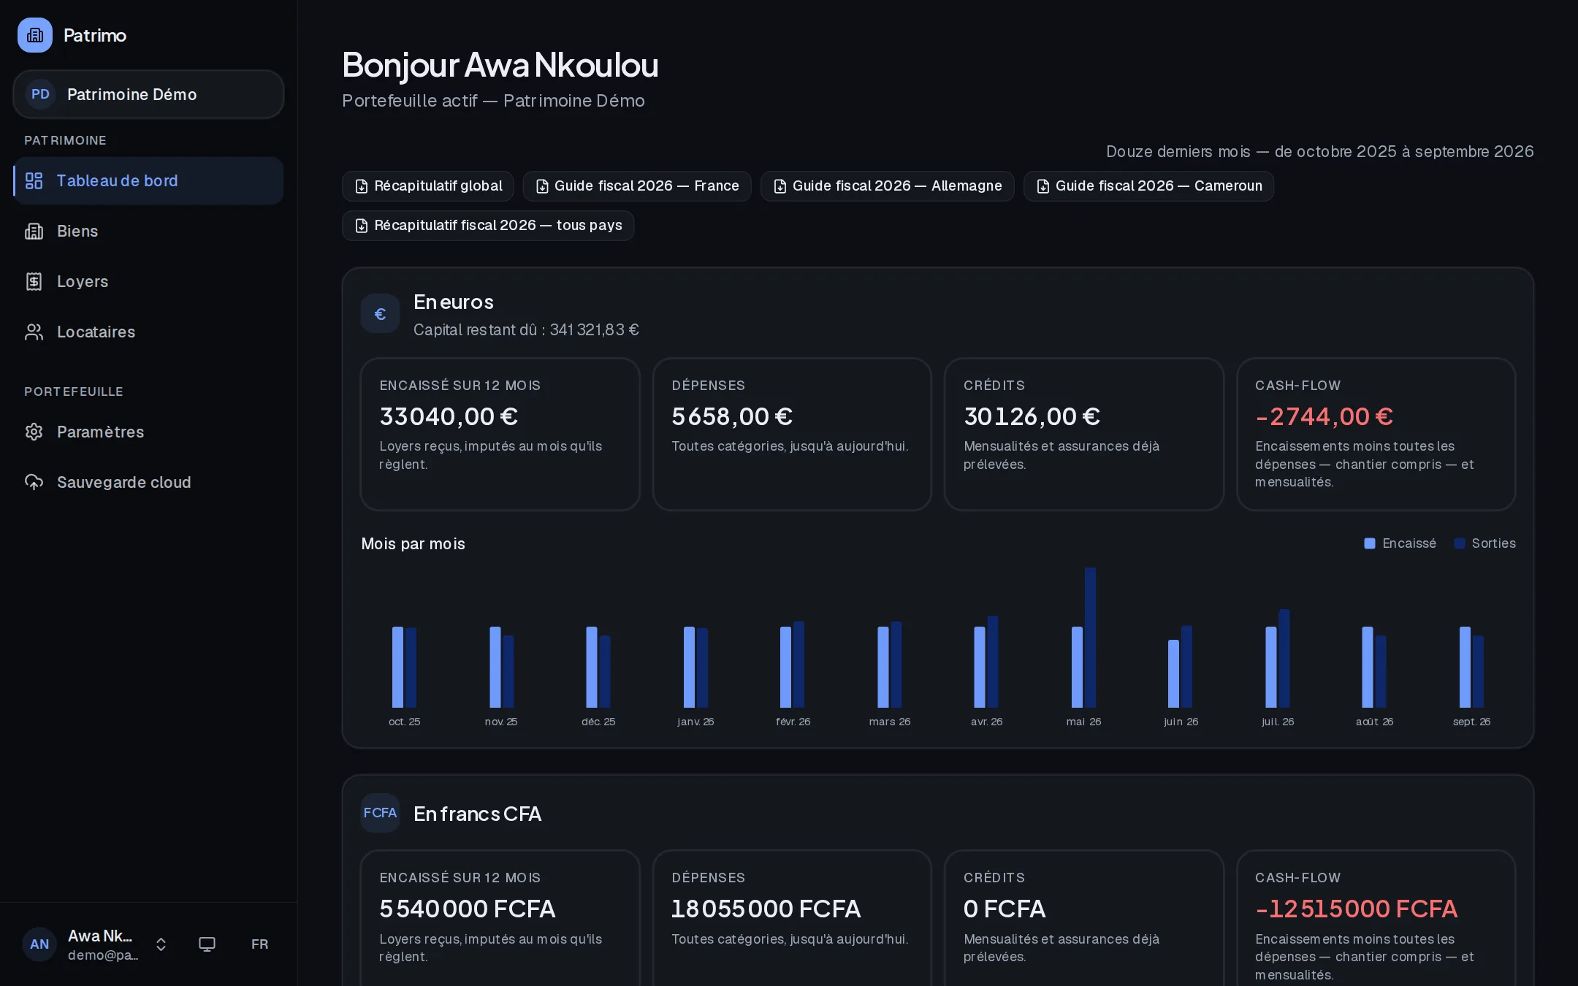This screenshot has height=986, width=1578.
Task: Open Paramètres in the sidebar
Action: coord(148,432)
